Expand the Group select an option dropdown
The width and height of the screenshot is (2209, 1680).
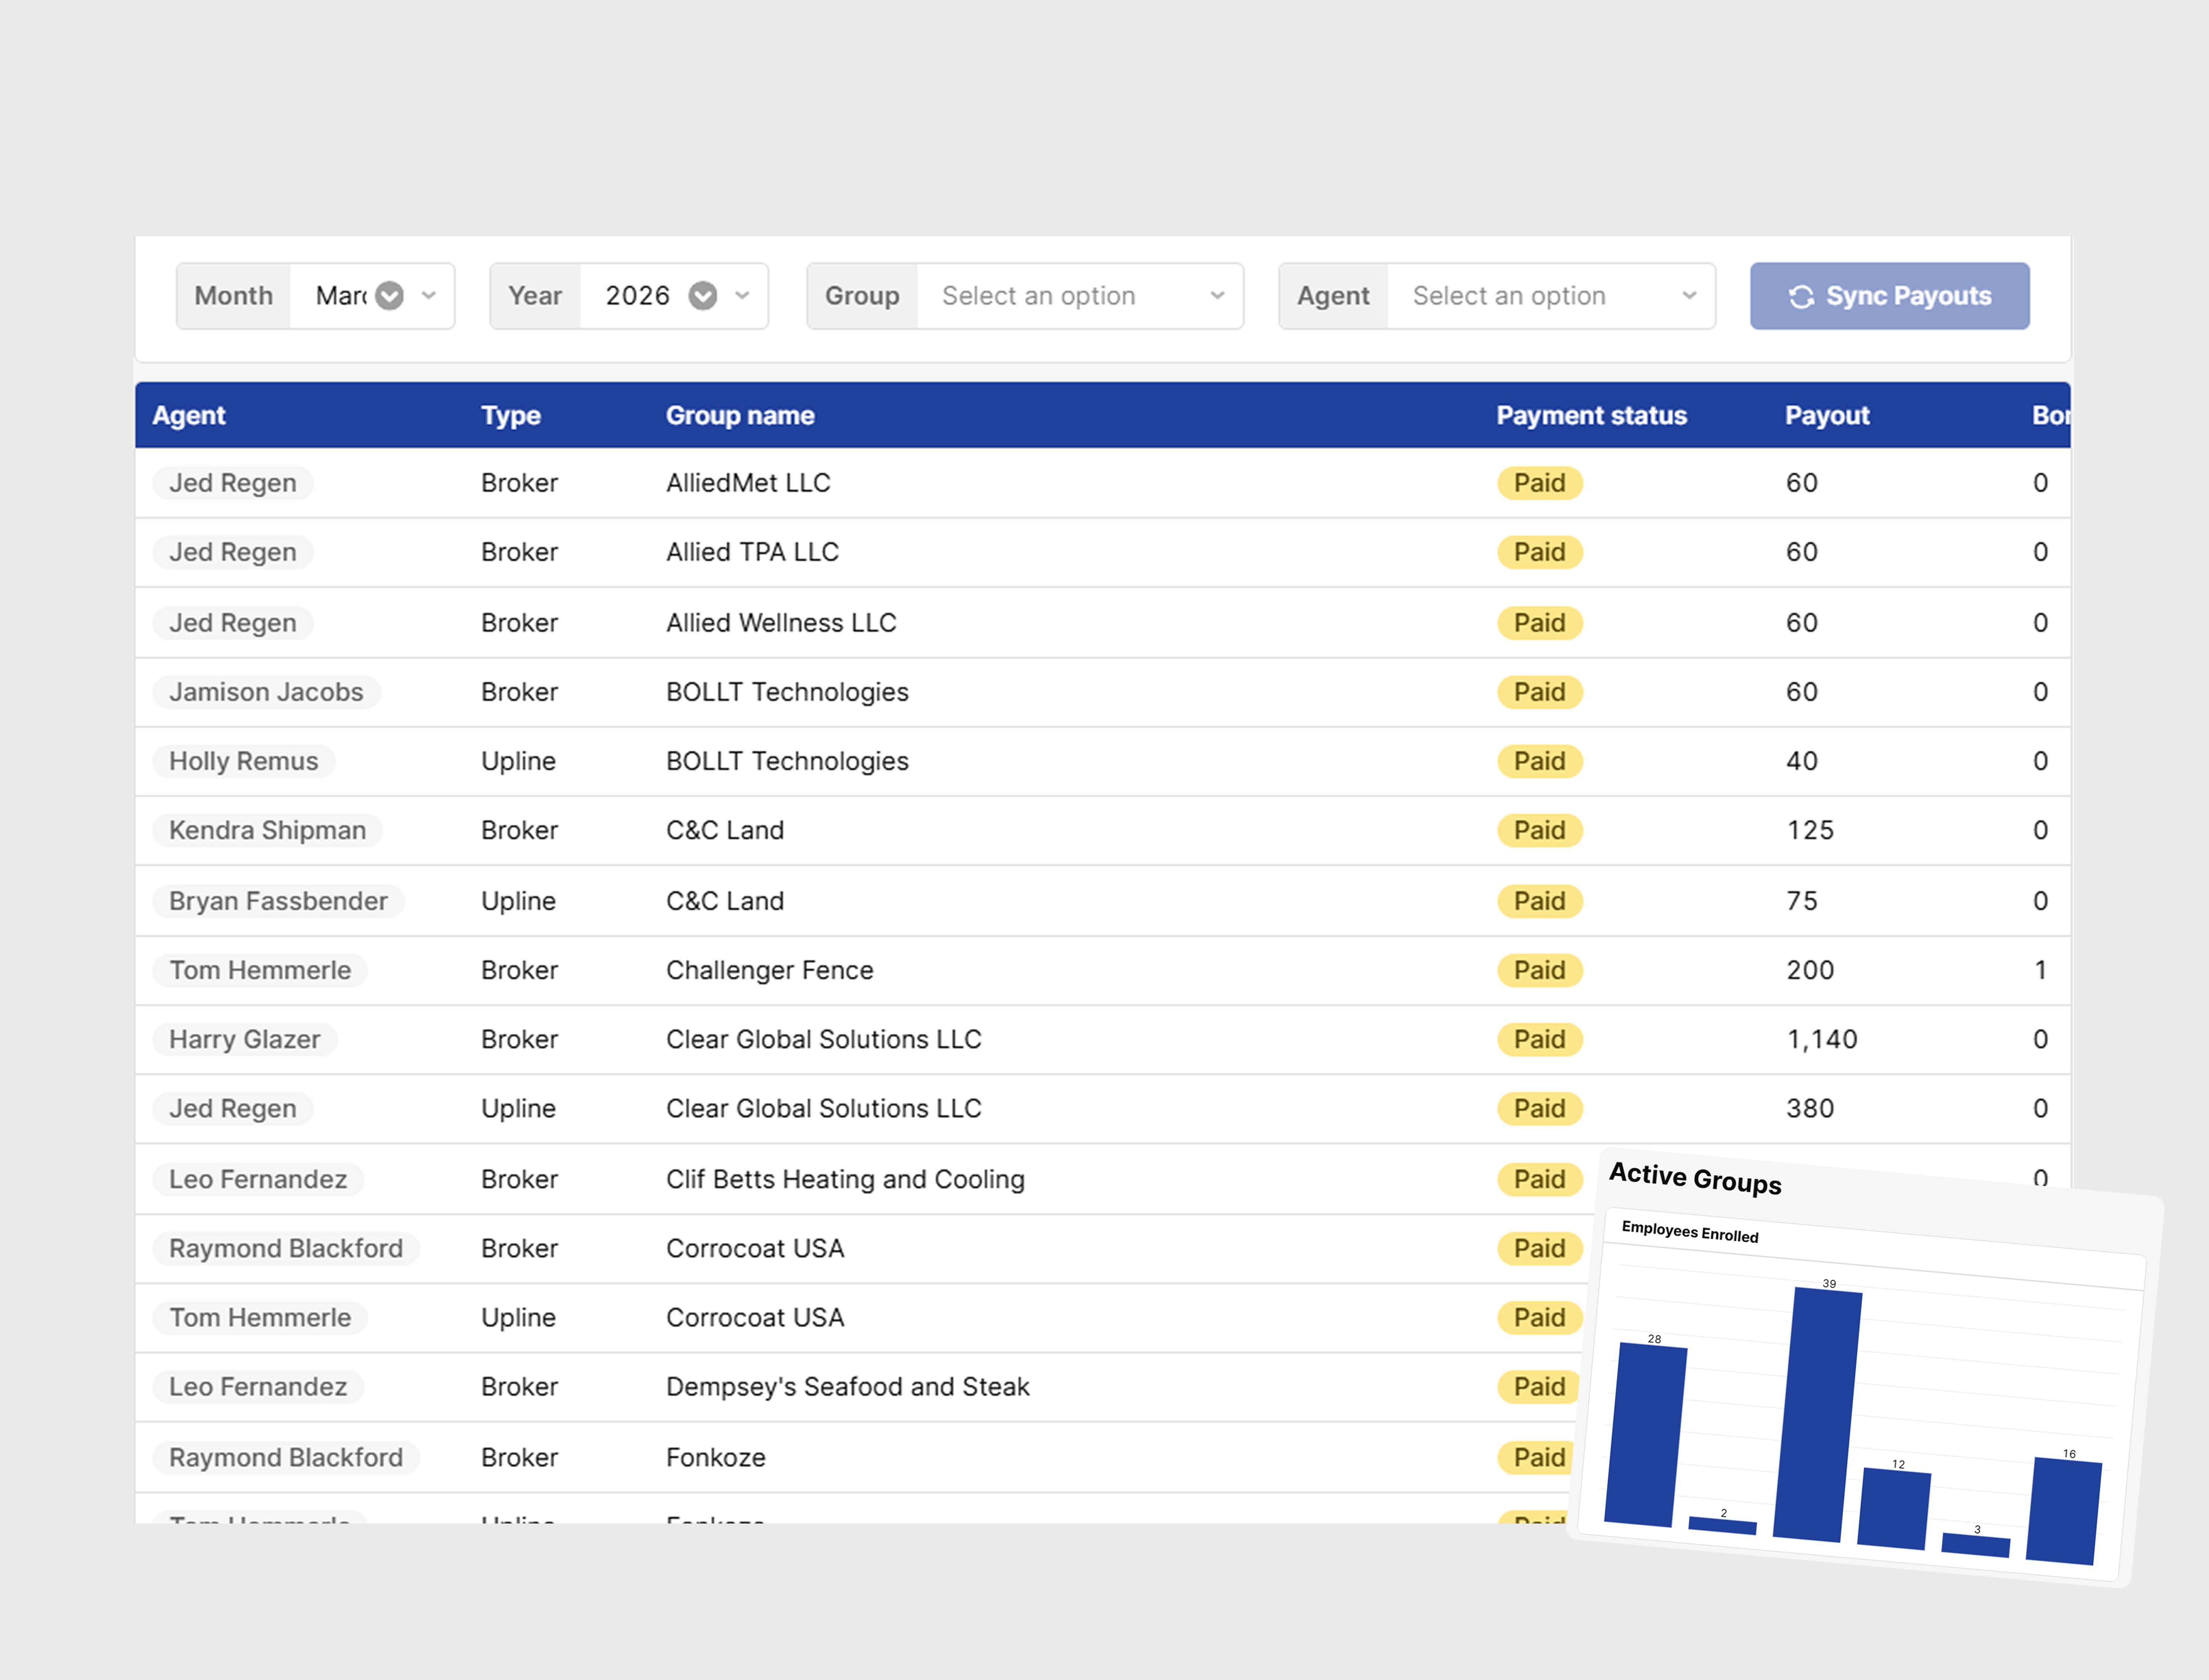[1080, 296]
